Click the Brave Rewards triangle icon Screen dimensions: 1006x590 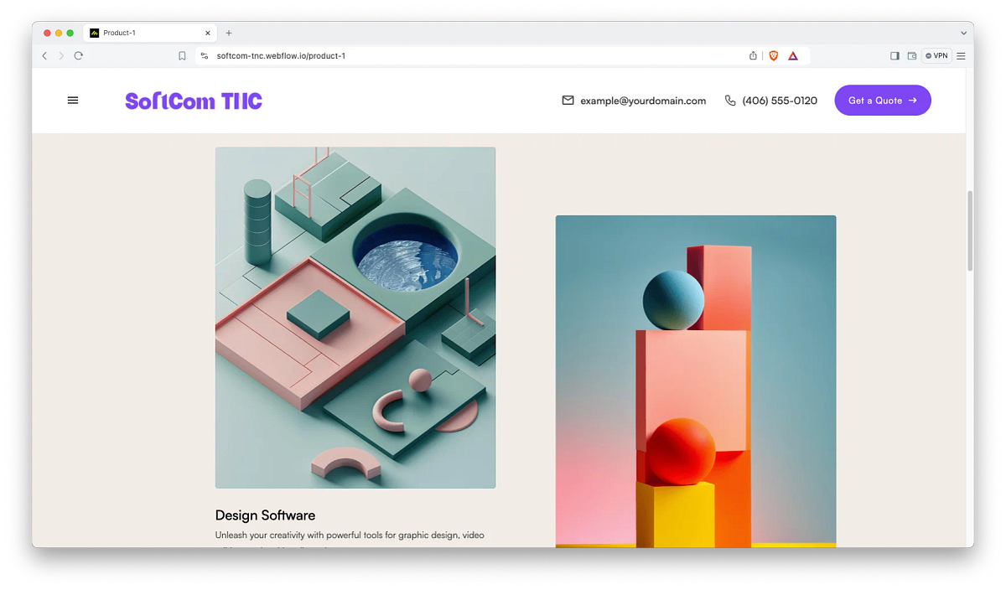pos(793,56)
